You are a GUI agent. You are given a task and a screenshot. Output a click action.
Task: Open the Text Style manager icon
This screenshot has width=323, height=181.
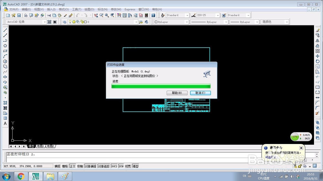tap(163, 15)
